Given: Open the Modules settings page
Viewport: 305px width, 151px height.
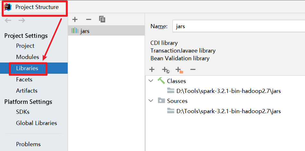Looking at the screenshot, I should point(28,57).
